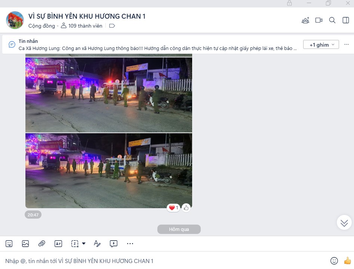Add members to the community group

tap(305, 20)
